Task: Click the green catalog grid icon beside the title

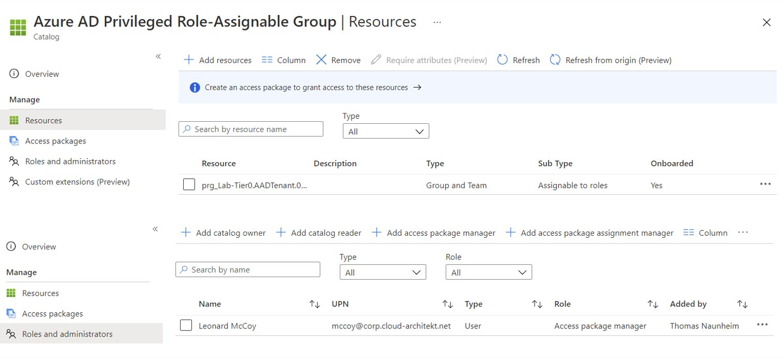Action: coord(18,27)
